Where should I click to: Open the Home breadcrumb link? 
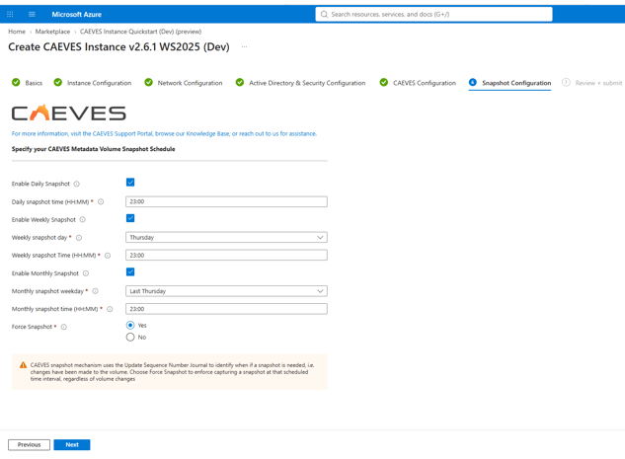click(17, 32)
